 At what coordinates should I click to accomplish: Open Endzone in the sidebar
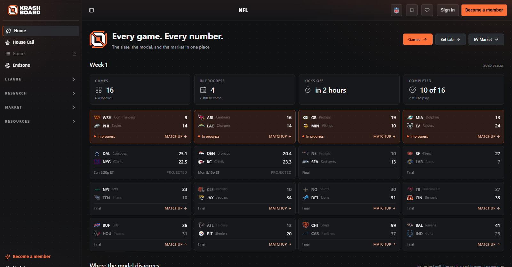41,65
